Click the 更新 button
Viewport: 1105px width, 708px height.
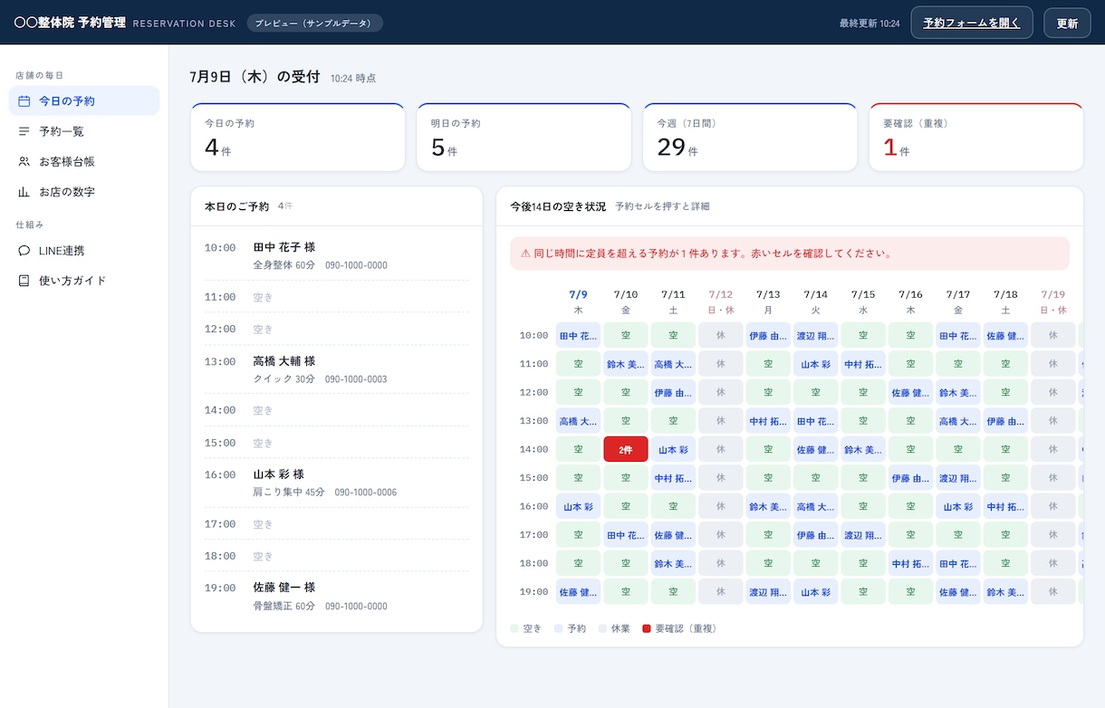(x=1067, y=23)
